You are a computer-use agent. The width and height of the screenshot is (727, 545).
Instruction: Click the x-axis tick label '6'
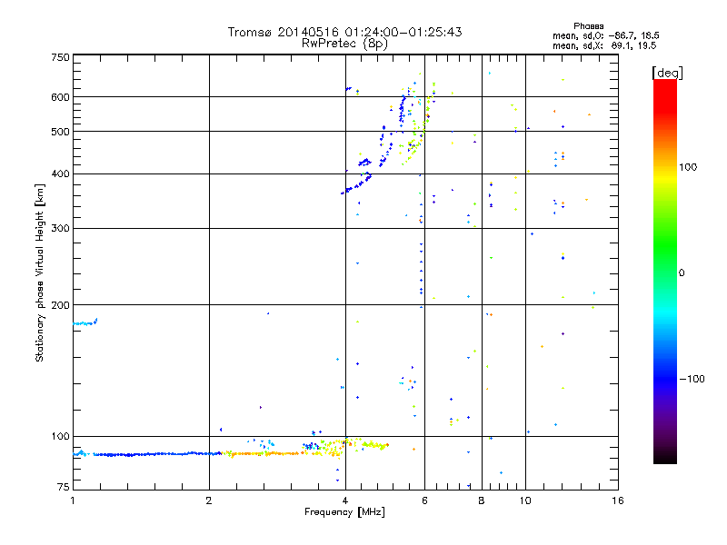pos(424,500)
